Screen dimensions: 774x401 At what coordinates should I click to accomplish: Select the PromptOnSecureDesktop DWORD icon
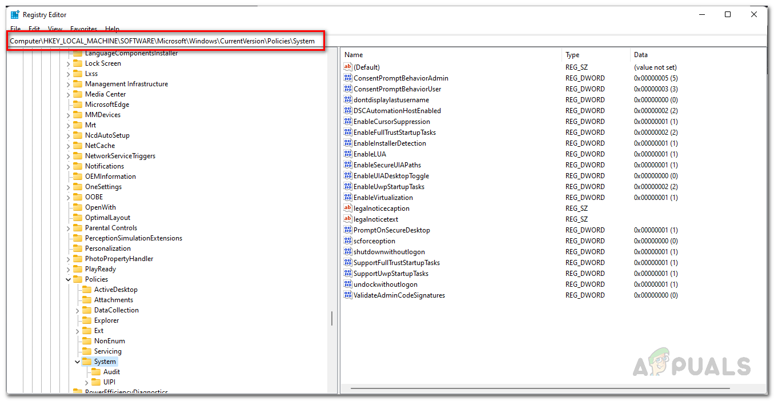click(x=347, y=230)
